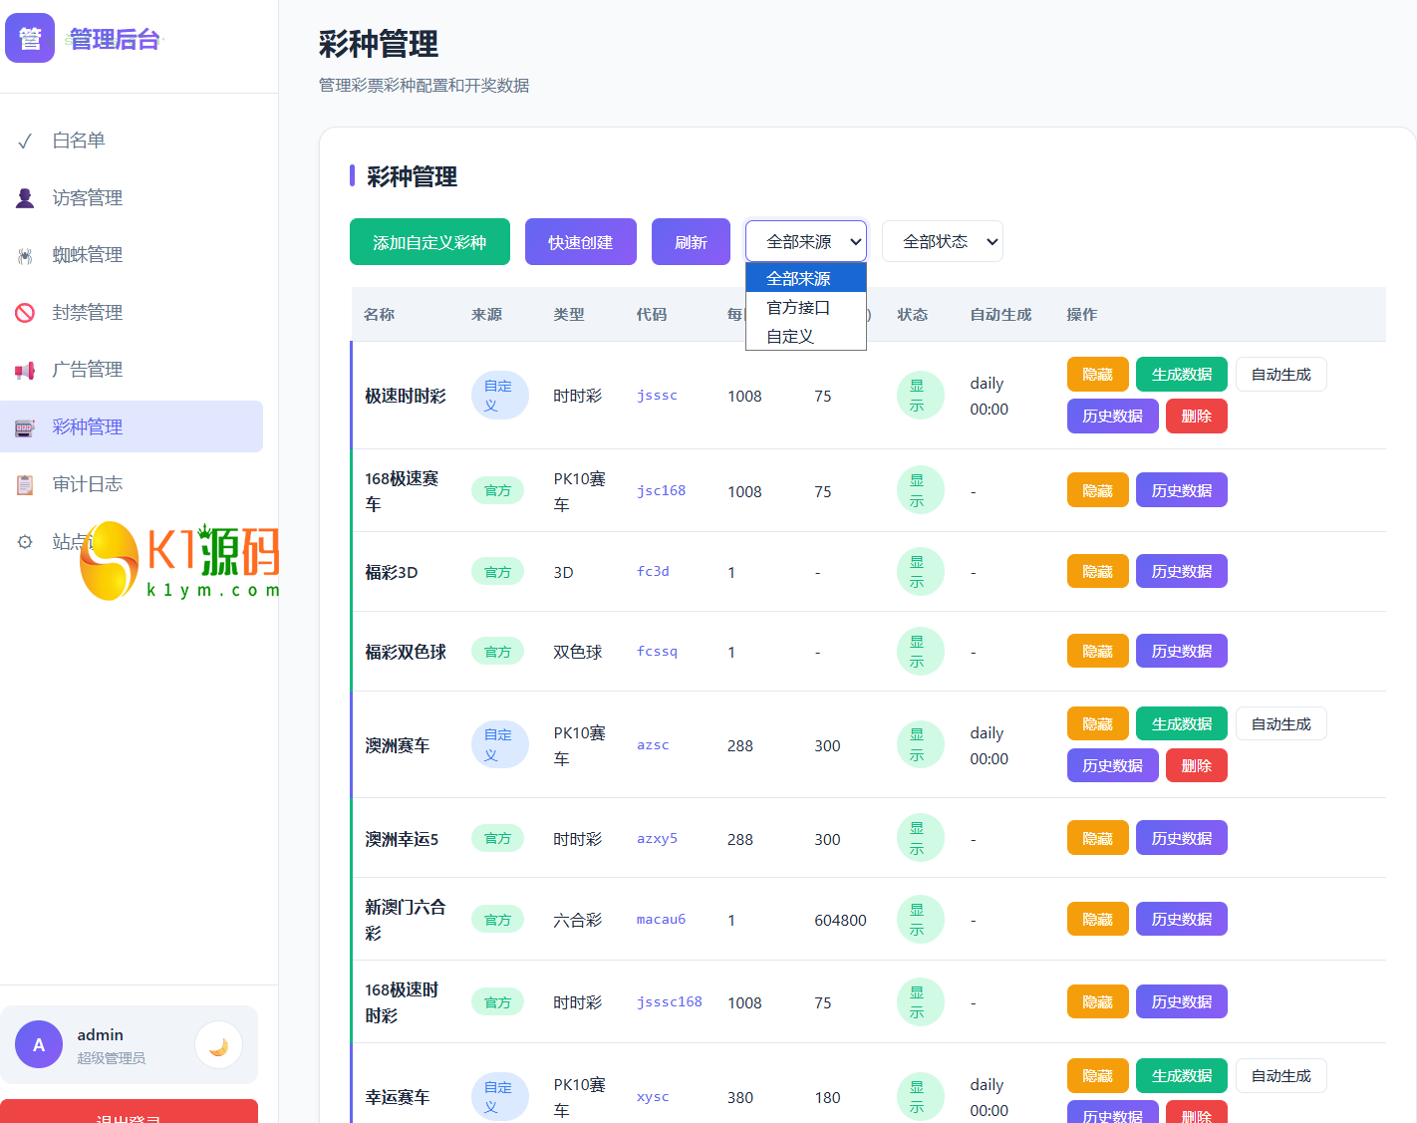Click the 访客管理 person icon
The image size is (1417, 1123).
click(x=25, y=198)
